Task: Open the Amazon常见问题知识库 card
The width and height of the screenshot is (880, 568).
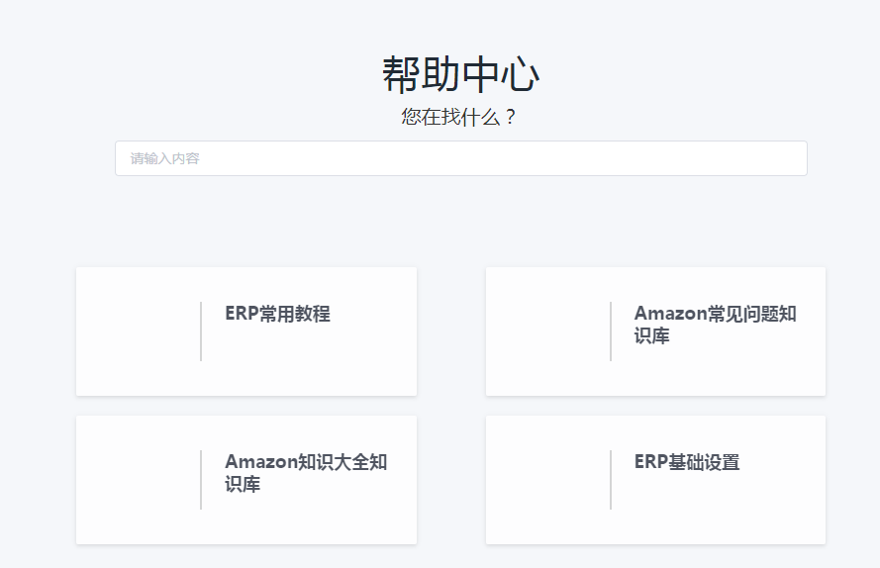Action: [655, 331]
